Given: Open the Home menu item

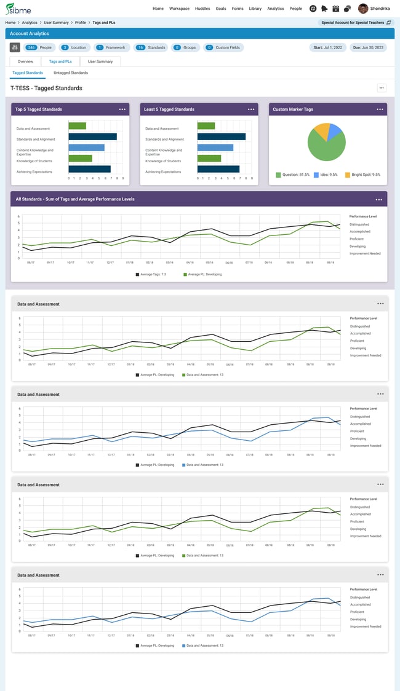Looking at the screenshot, I should point(158,9).
